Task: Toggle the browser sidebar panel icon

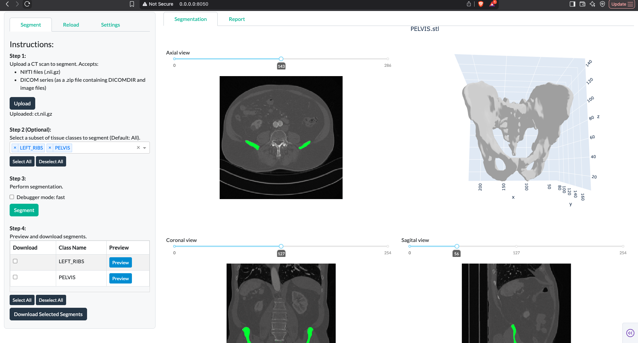Action: tap(572, 4)
